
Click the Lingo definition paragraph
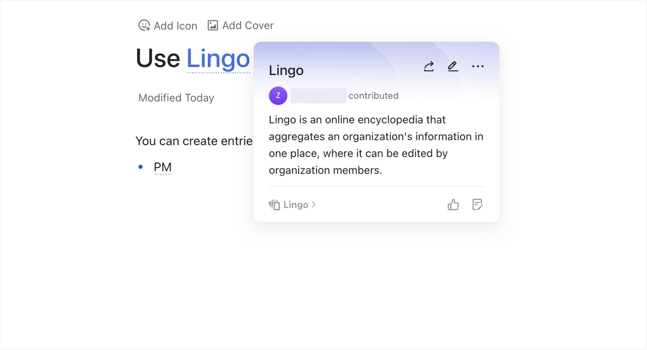point(376,145)
